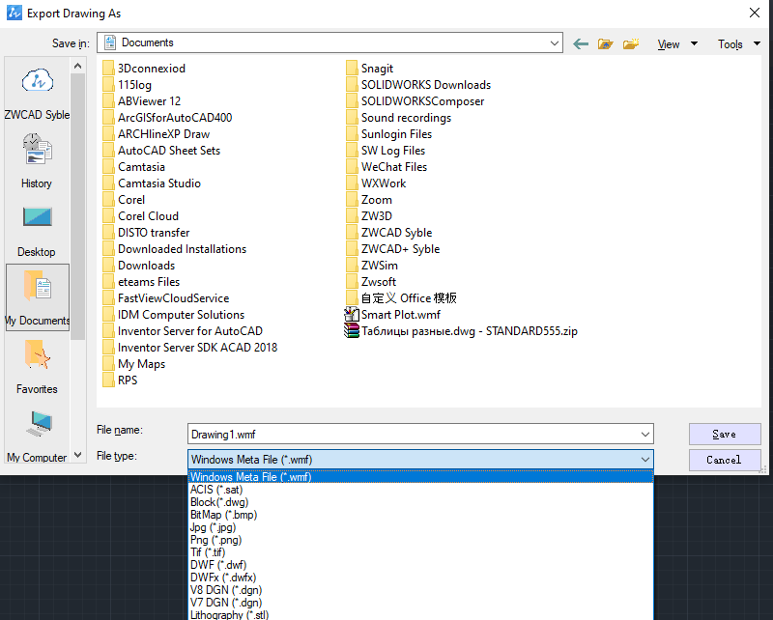Image resolution: width=773 pixels, height=620 pixels.
Task: Select the SOLIDWORKSComposer folder
Action: (415, 101)
